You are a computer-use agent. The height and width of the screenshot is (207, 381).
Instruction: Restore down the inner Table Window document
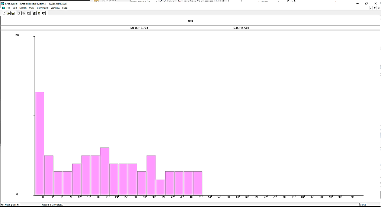374,8
